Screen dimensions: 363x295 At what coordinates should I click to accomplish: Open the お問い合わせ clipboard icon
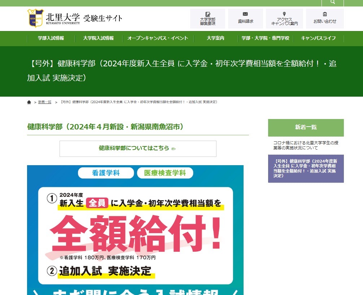tap(325, 14)
